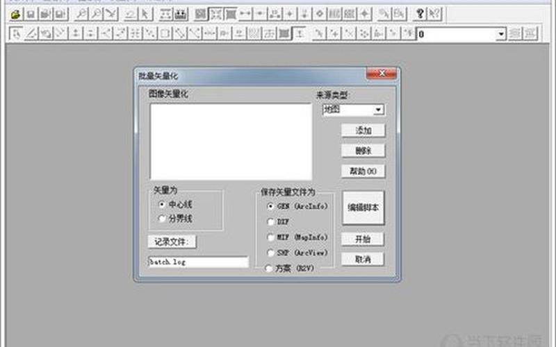Click the 添加 add button
Screen dimensions: 556x347
[x=363, y=130]
